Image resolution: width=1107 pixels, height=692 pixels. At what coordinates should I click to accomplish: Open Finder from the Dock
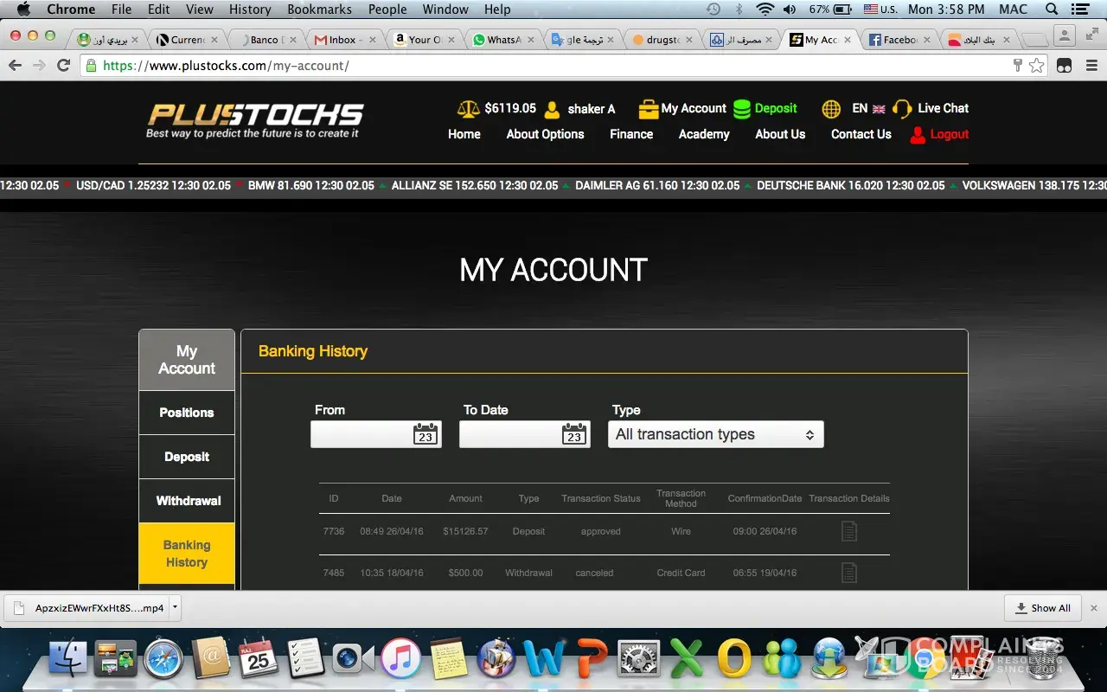tap(68, 660)
